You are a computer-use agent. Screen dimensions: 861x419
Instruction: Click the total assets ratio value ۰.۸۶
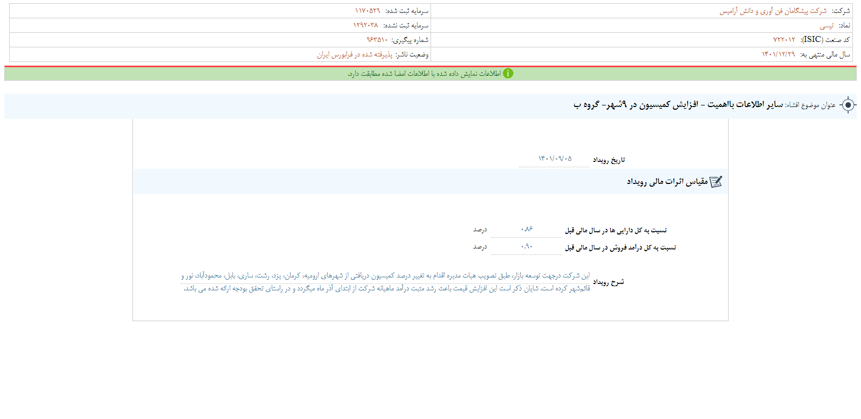526,230
